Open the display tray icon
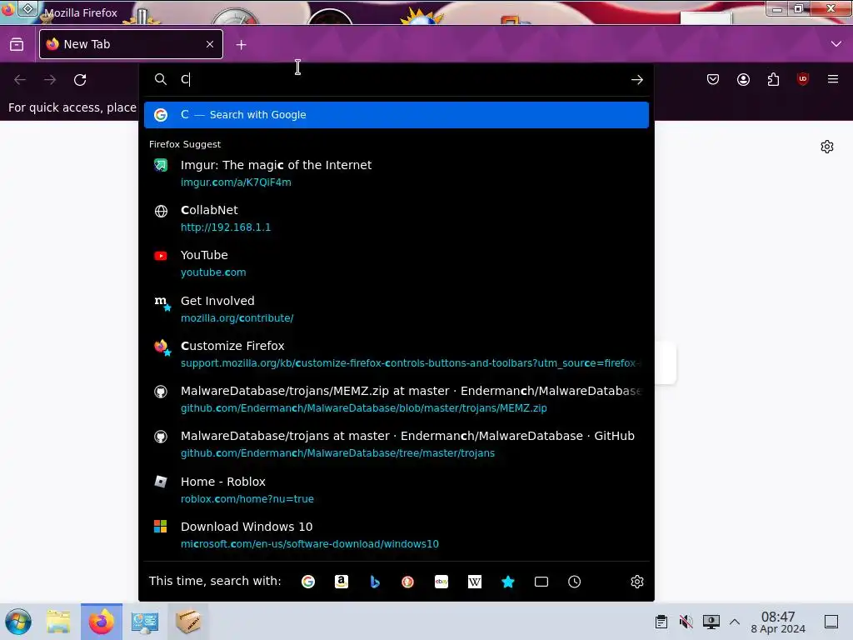This screenshot has width=853, height=640. [x=711, y=622]
